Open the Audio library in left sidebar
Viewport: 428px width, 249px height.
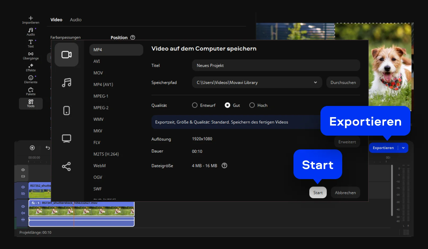[x=31, y=32]
